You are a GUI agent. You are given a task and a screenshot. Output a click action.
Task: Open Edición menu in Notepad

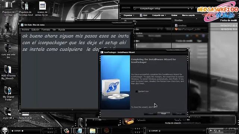pyautogui.click(x=35, y=30)
